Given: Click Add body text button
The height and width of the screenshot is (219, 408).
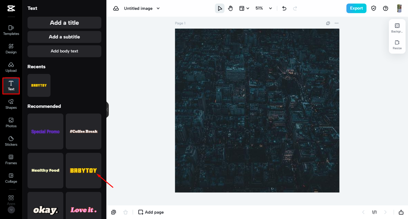Looking at the screenshot, I should [x=64, y=51].
